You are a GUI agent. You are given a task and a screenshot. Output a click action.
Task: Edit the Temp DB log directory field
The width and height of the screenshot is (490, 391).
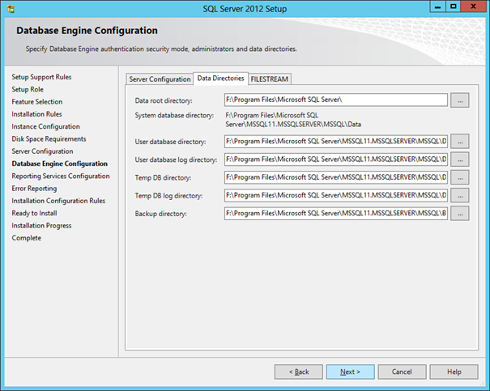coord(336,195)
